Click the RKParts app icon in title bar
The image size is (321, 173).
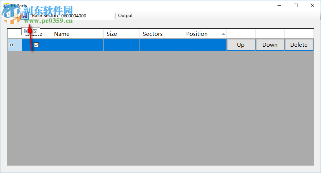coord(6,6)
